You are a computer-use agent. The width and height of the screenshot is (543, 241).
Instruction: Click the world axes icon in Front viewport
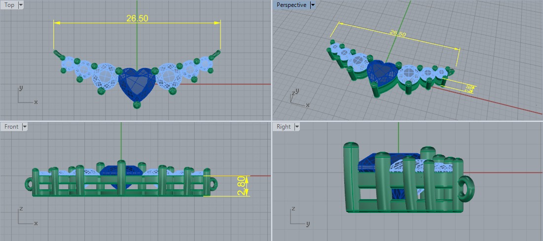[x=27, y=216]
